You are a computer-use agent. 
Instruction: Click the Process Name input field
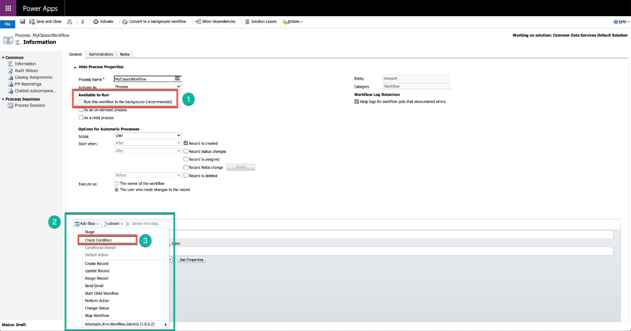click(146, 79)
